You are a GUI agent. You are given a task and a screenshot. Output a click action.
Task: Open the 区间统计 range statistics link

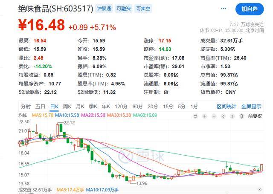227,106
